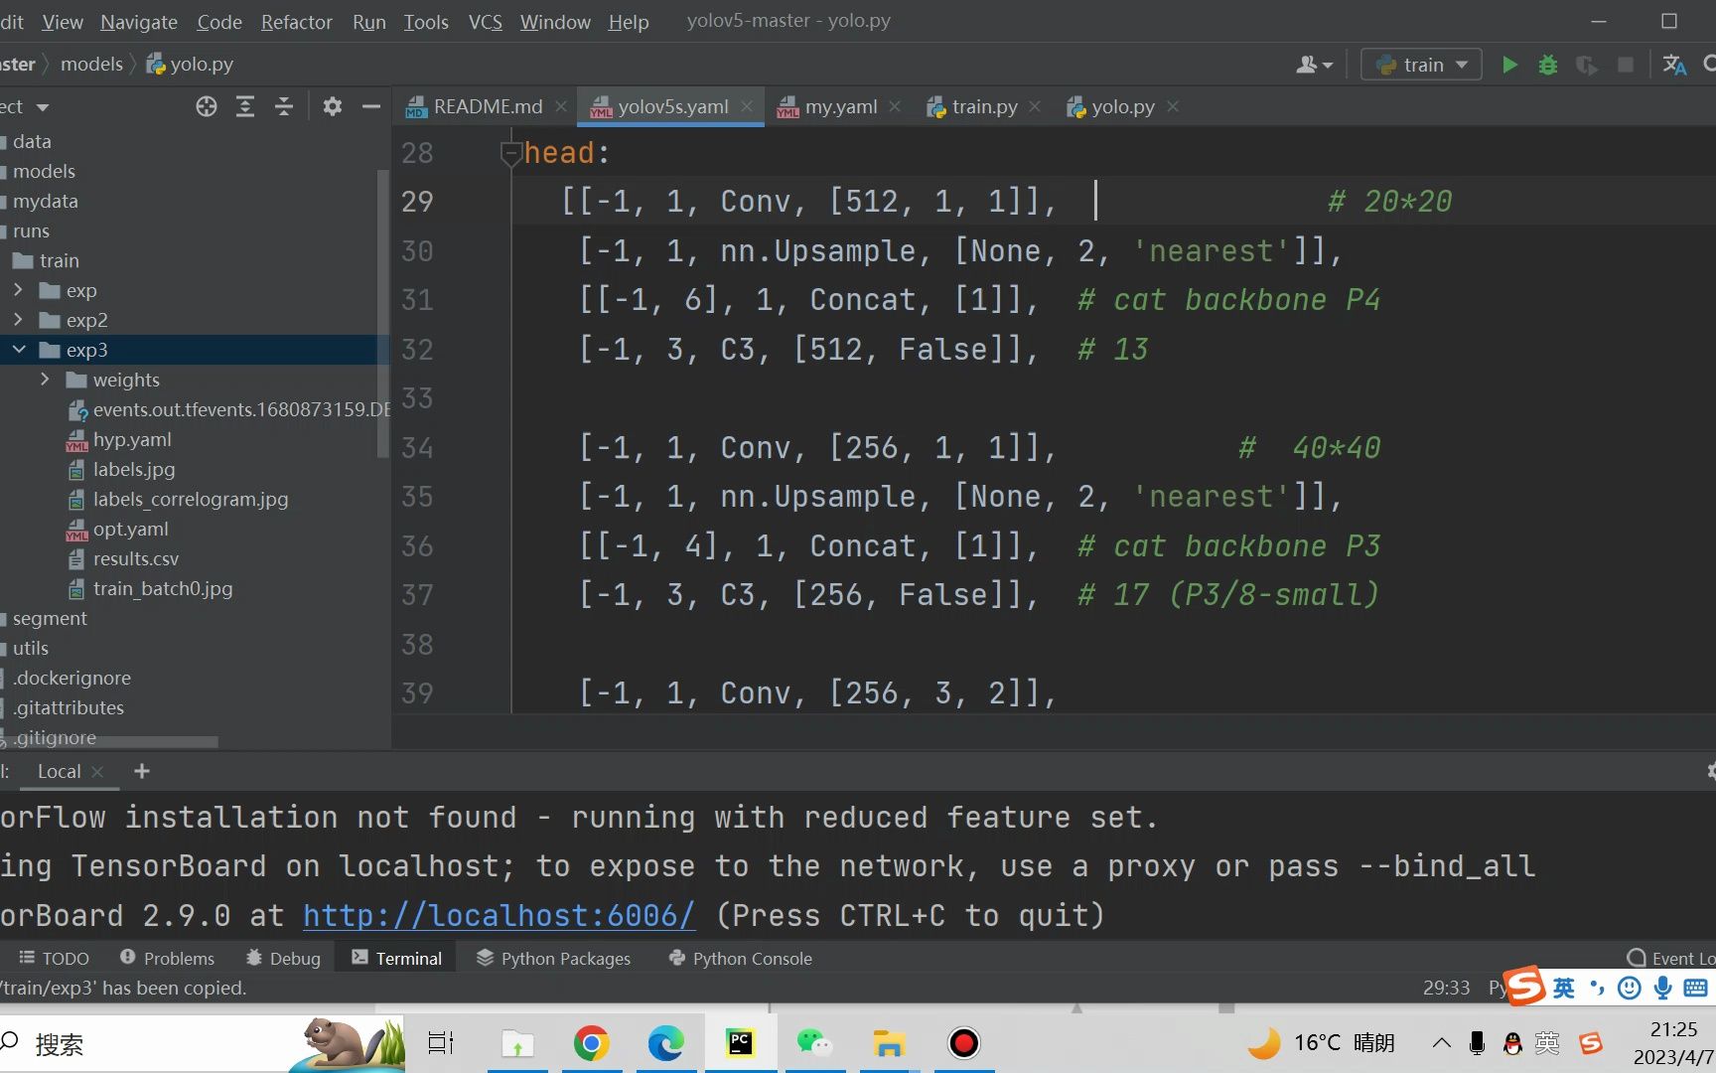The height and width of the screenshot is (1073, 1716).
Task: Click the Collapse All icon in project panel
Action: [284, 106]
